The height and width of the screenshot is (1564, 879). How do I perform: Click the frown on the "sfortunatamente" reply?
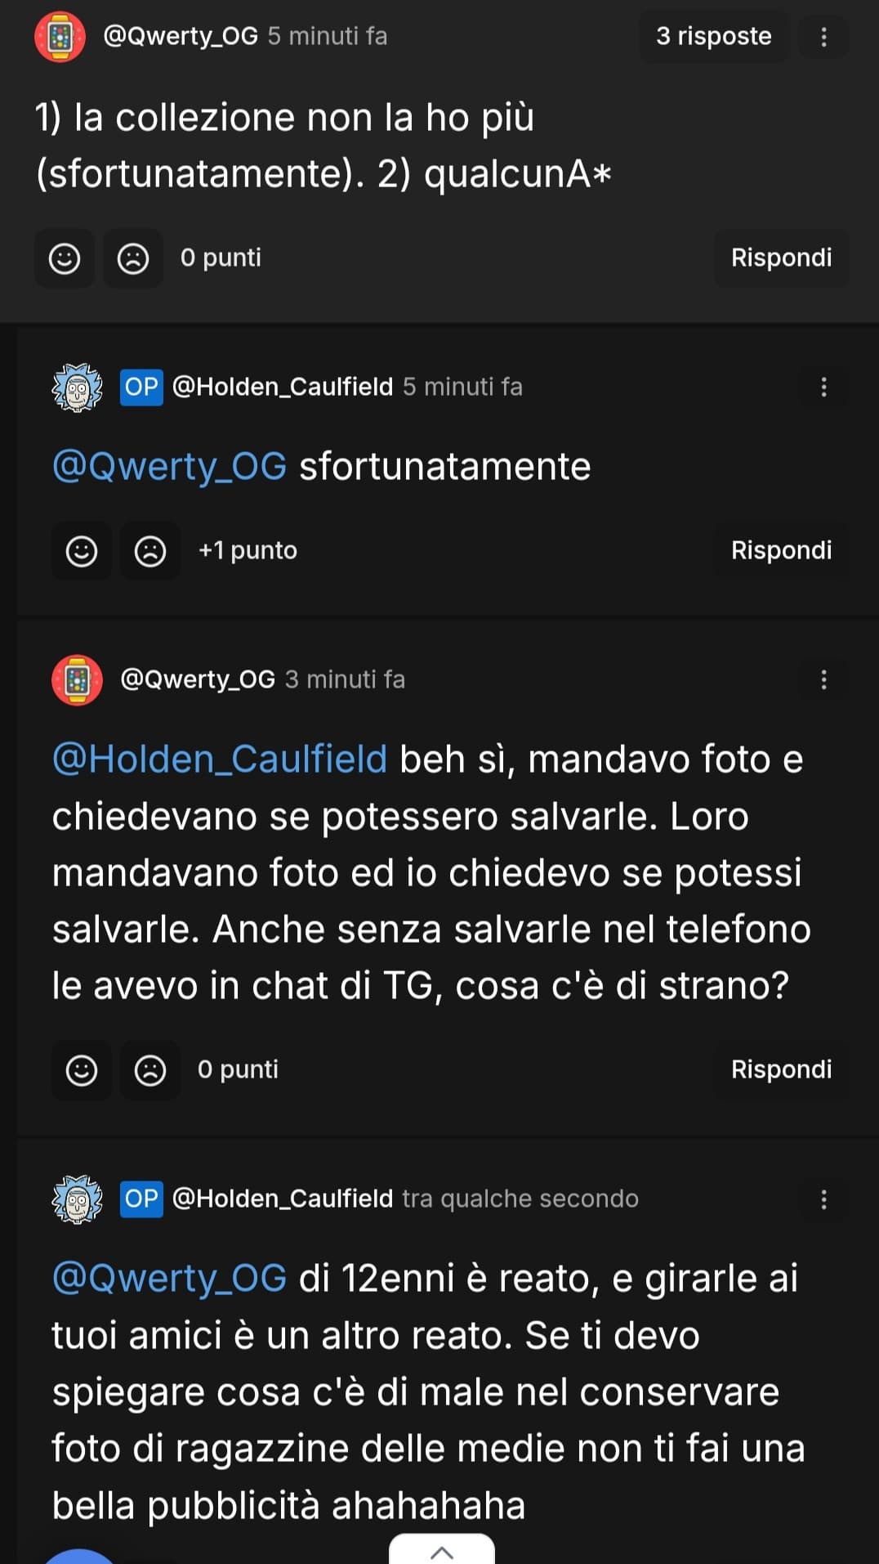pos(150,551)
